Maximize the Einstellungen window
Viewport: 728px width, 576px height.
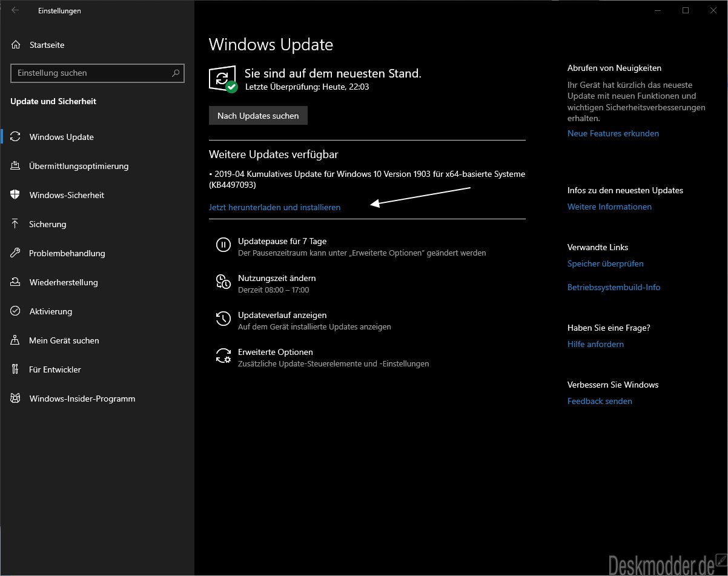point(686,10)
